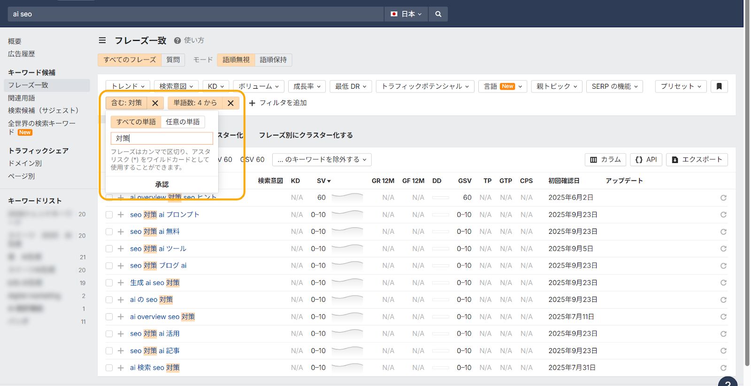Check the seo 対策 ai 無料 checkbox
The height and width of the screenshot is (386, 751).
[x=109, y=232]
